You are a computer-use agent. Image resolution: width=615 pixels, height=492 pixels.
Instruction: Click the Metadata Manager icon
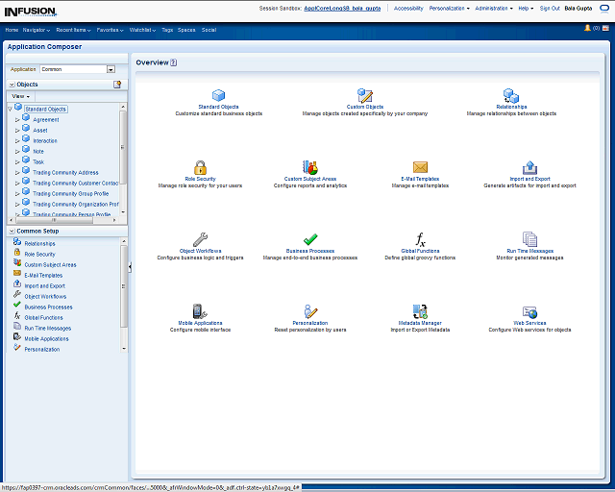click(x=420, y=311)
